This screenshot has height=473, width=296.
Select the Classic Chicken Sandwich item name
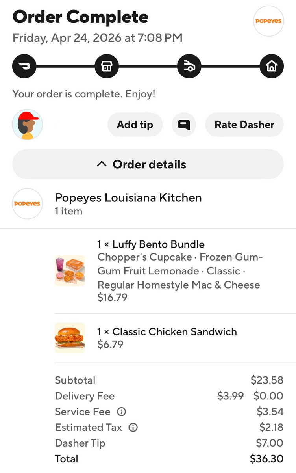click(x=167, y=331)
